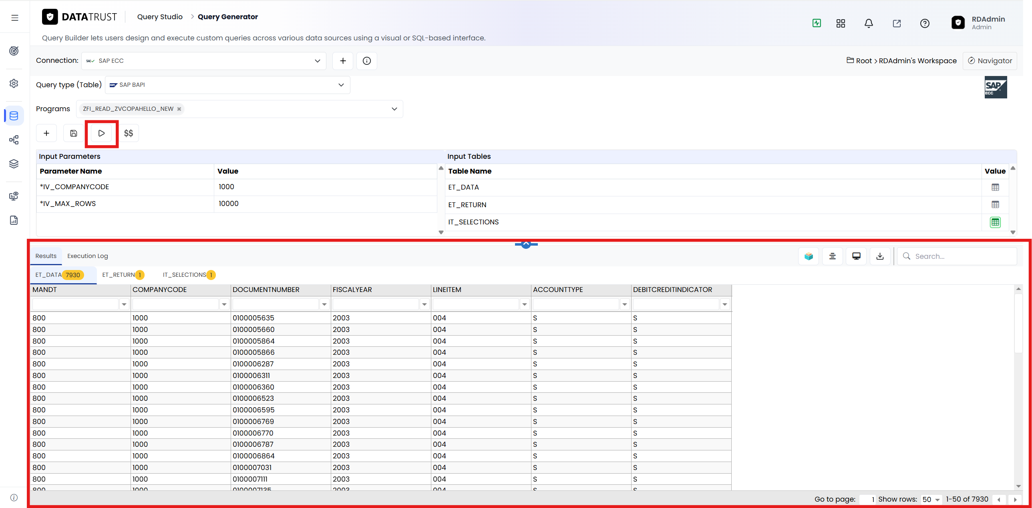
Task: Open the Connection SAP ECC dropdown
Action: coord(204,61)
